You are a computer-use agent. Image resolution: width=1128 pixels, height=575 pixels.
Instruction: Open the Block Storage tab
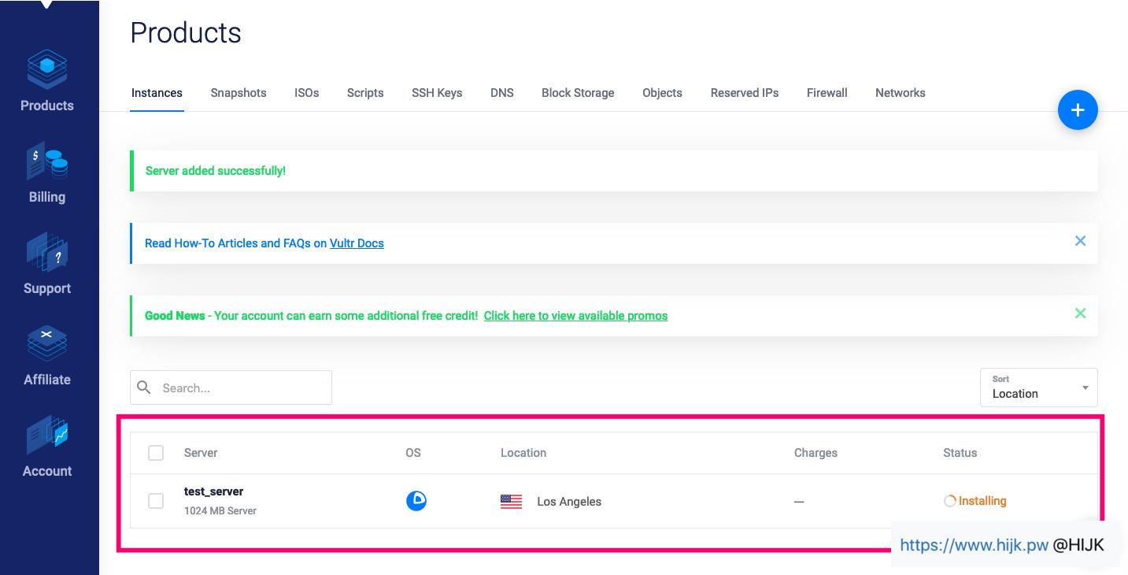578,93
